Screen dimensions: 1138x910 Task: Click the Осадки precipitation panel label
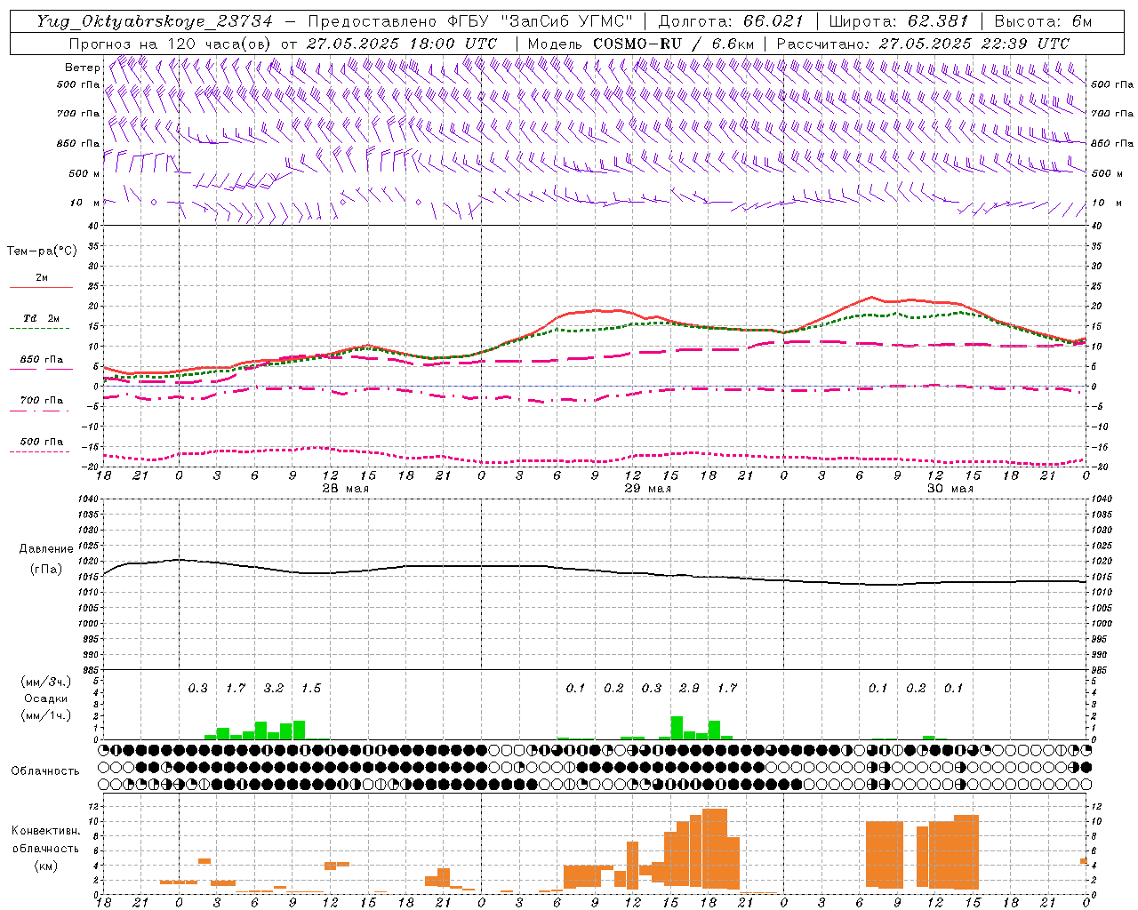(x=45, y=698)
